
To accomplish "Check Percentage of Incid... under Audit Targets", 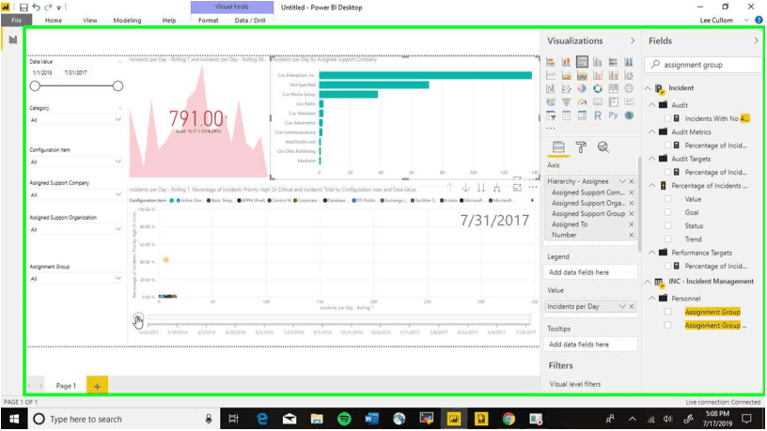I will pos(667,172).
